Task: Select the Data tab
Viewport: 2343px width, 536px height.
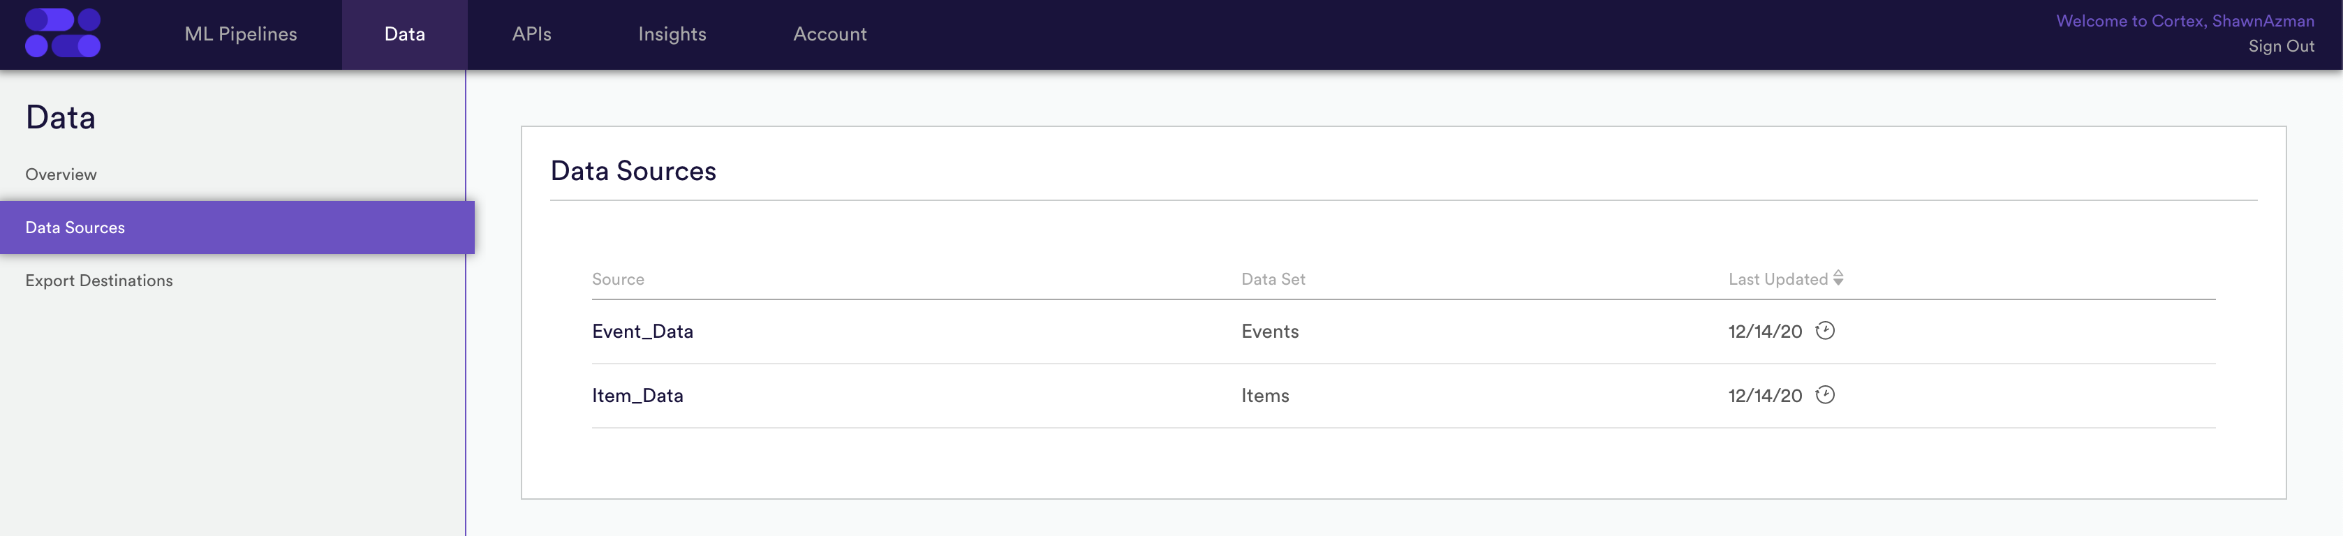Action: pyautogui.click(x=405, y=34)
